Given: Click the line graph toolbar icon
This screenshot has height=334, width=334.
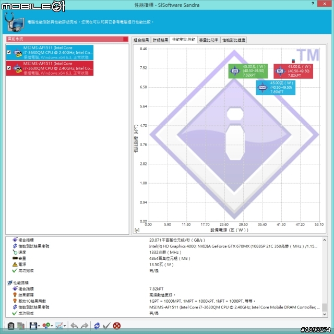Looking at the screenshot, I should point(59,326).
